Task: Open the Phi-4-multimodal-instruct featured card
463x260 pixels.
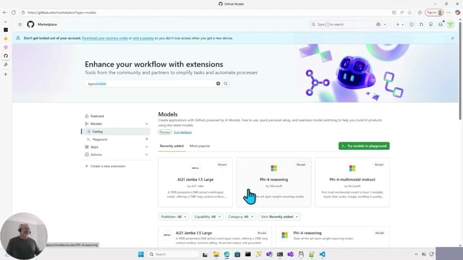Action: pos(352,182)
